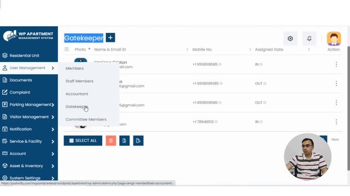Click the WP Apartment Management System logo
350x196 pixels.
(28, 35)
